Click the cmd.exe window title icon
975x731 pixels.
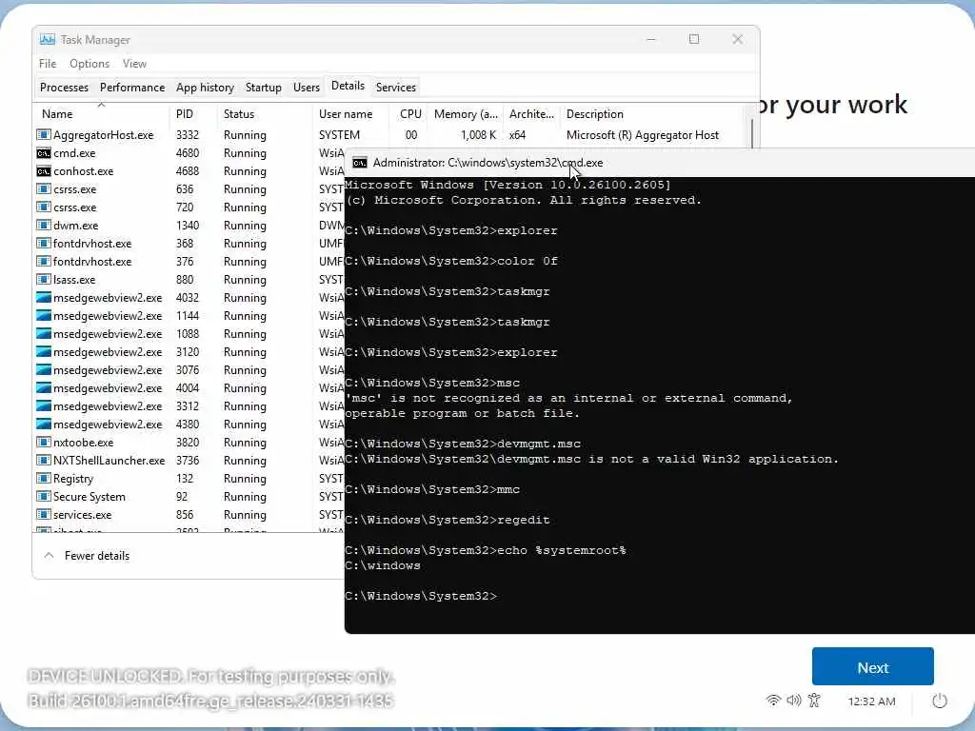[x=359, y=163]
